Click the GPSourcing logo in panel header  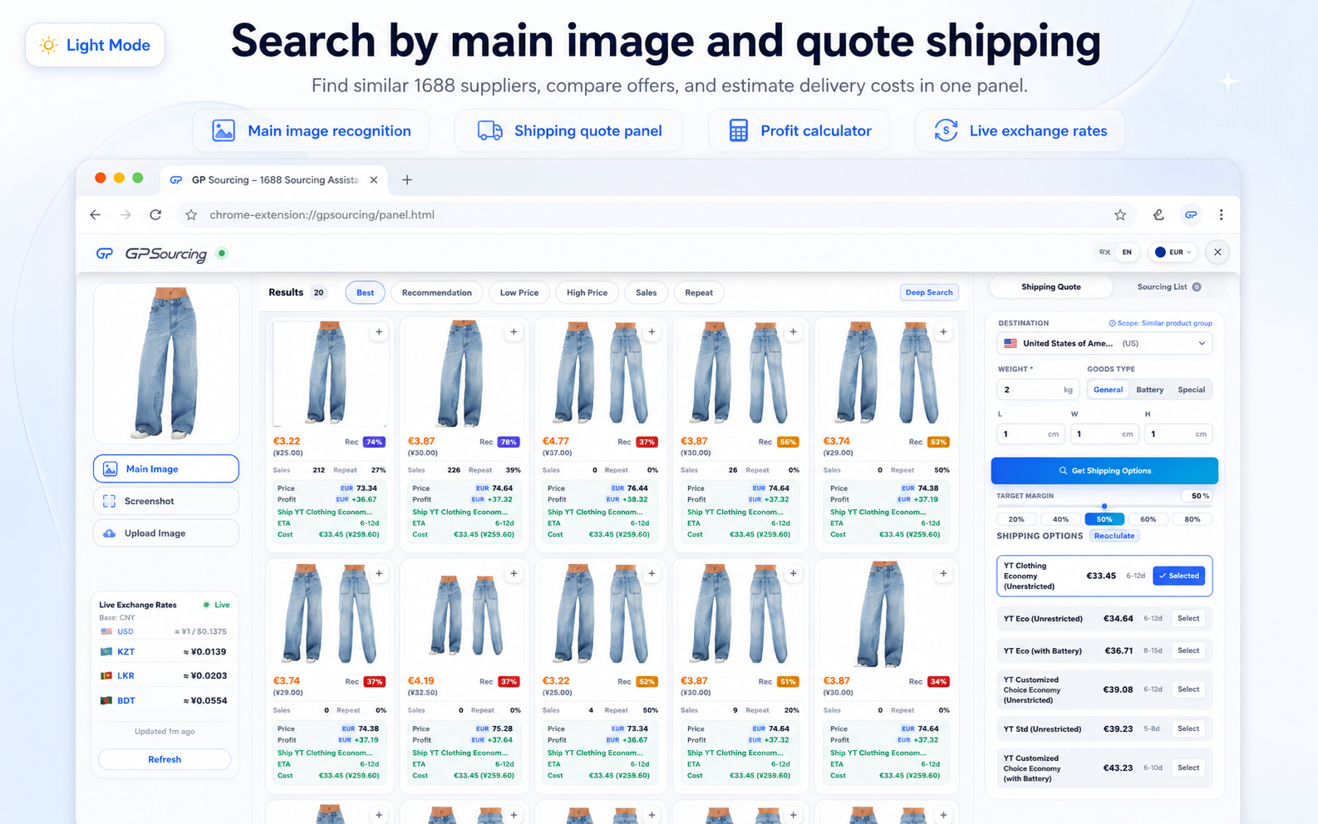click(x=152, y=253)
